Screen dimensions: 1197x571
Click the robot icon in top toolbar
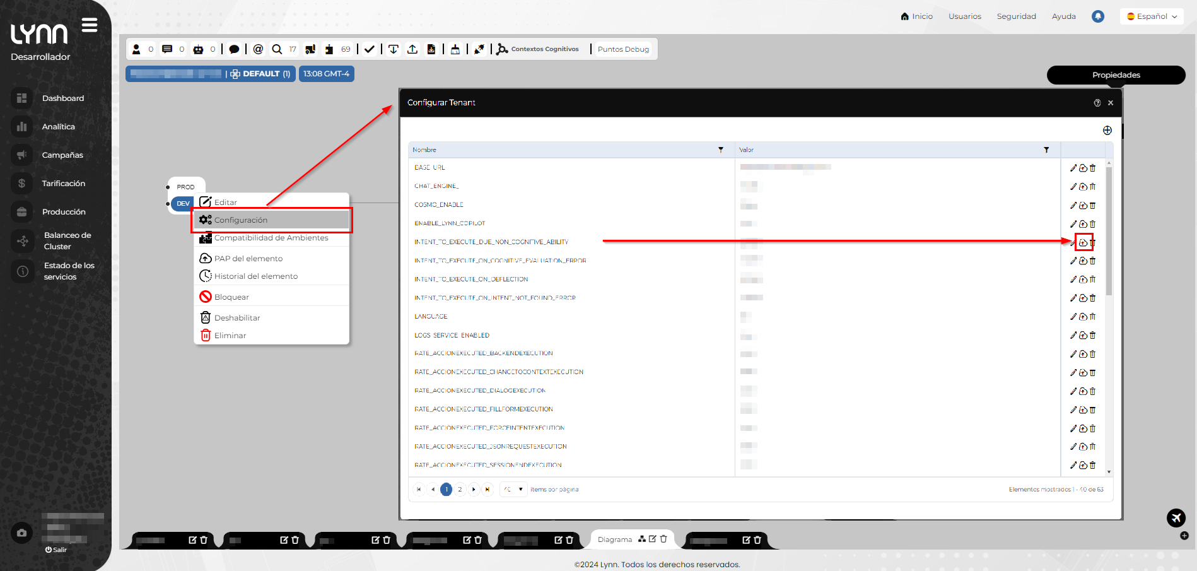point(199,49)
